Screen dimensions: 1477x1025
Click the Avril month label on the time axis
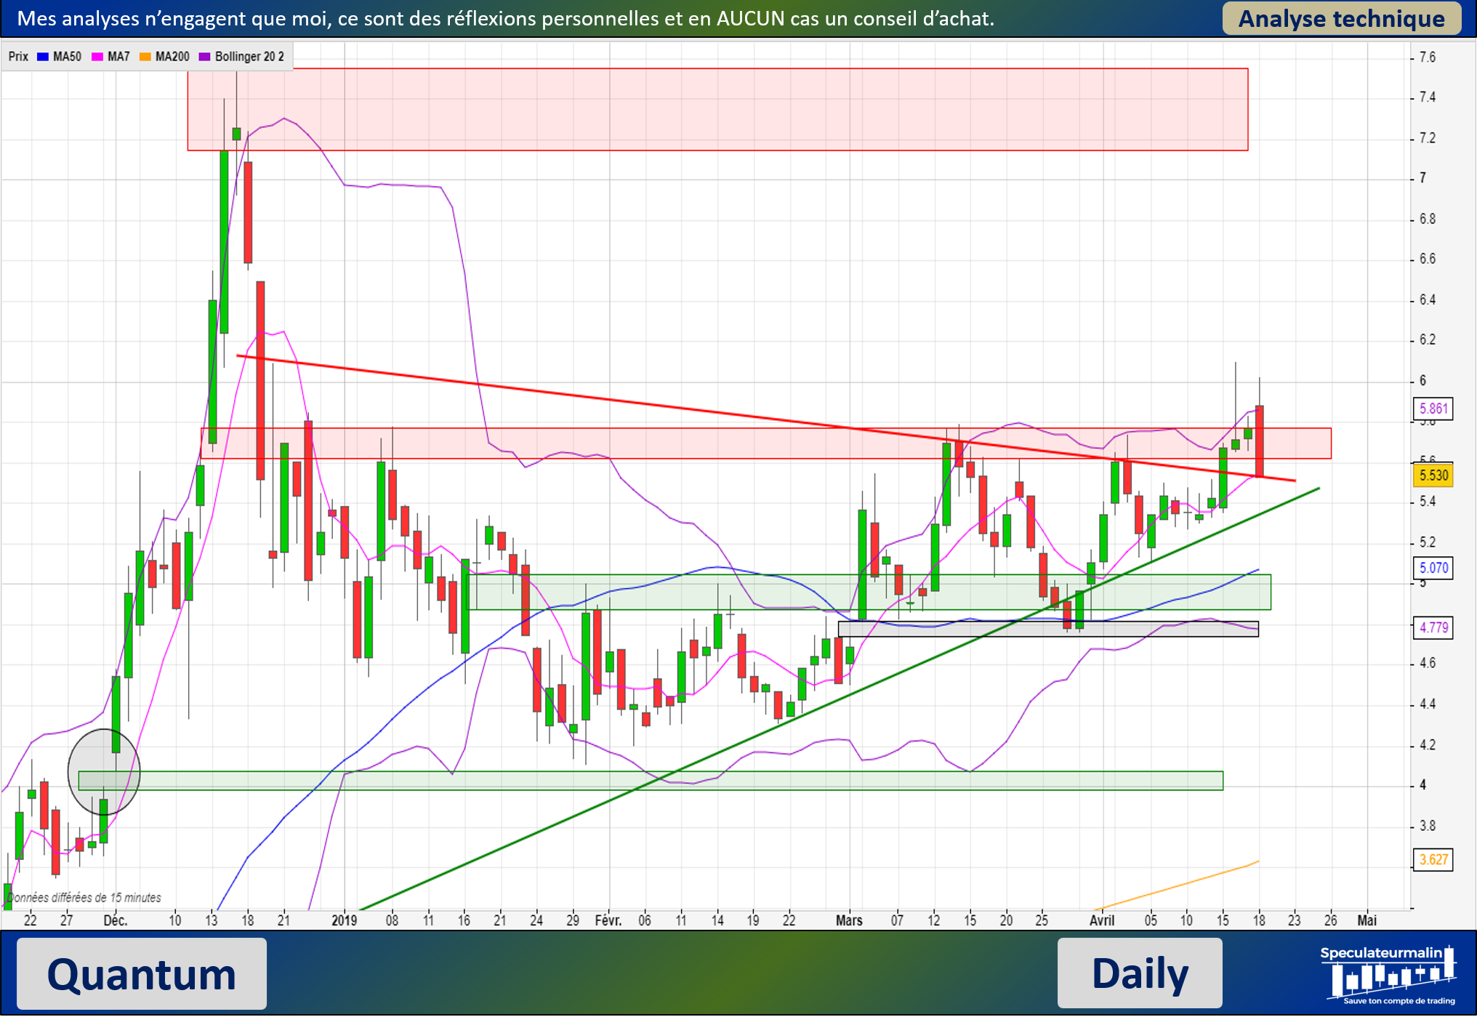click(1102, 920)
